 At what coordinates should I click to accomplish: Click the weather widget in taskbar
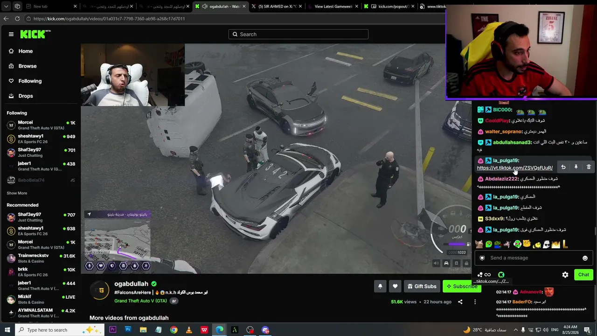(485, 330)
